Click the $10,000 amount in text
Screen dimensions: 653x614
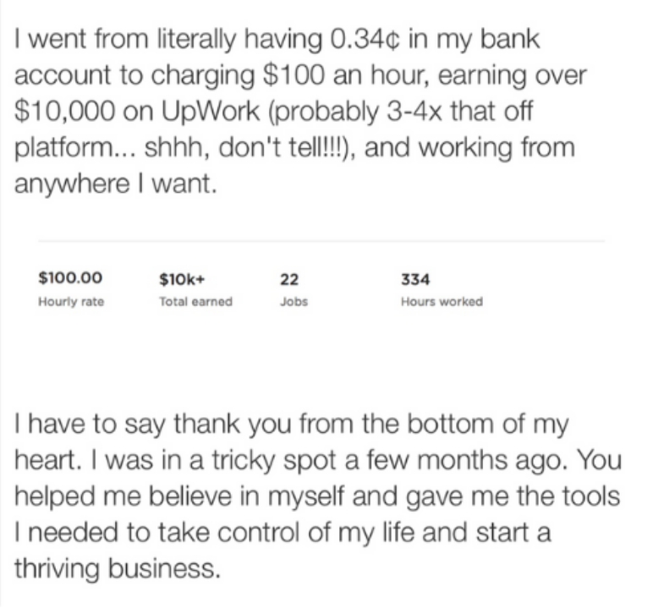(x=64, y=111)
